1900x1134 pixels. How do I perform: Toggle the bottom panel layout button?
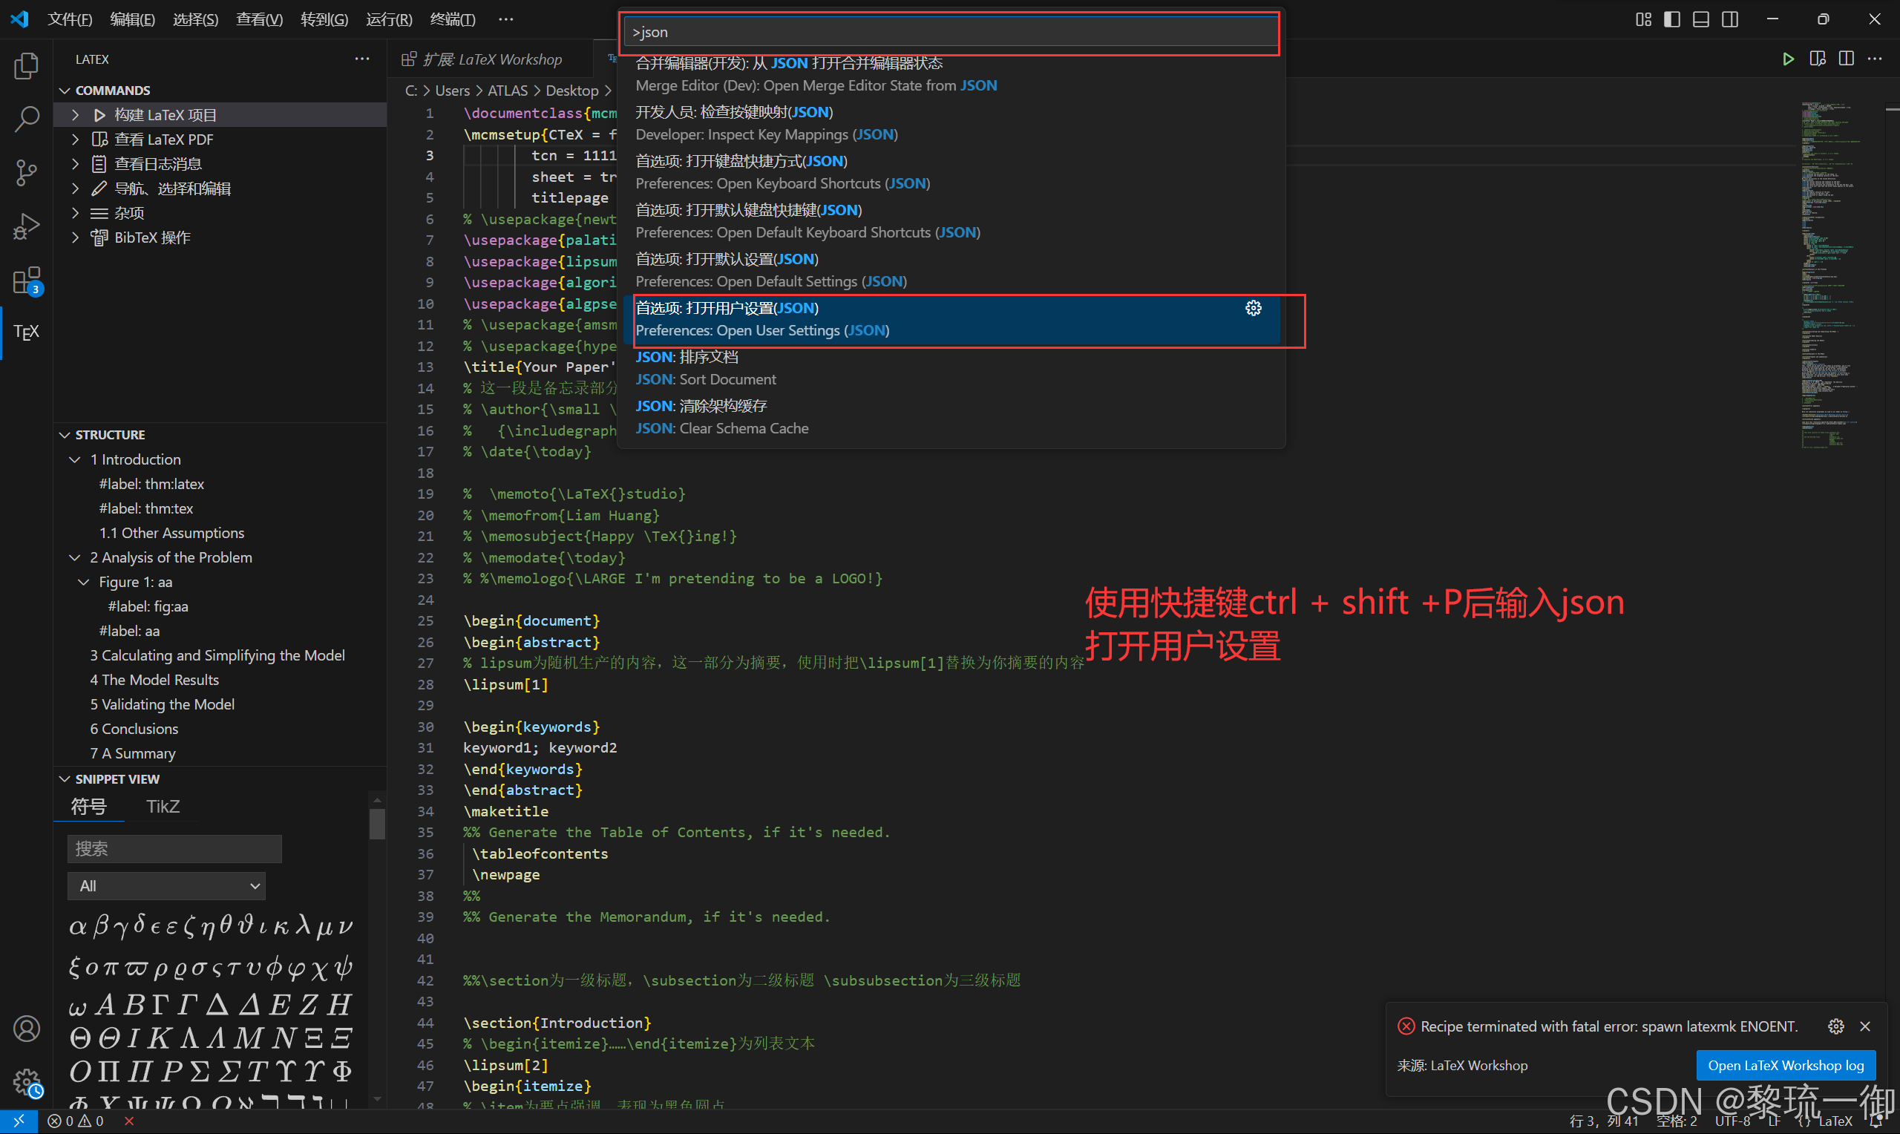(1700, 19)
